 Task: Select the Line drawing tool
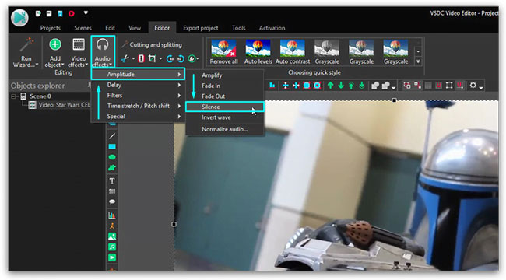click(112, 136)
